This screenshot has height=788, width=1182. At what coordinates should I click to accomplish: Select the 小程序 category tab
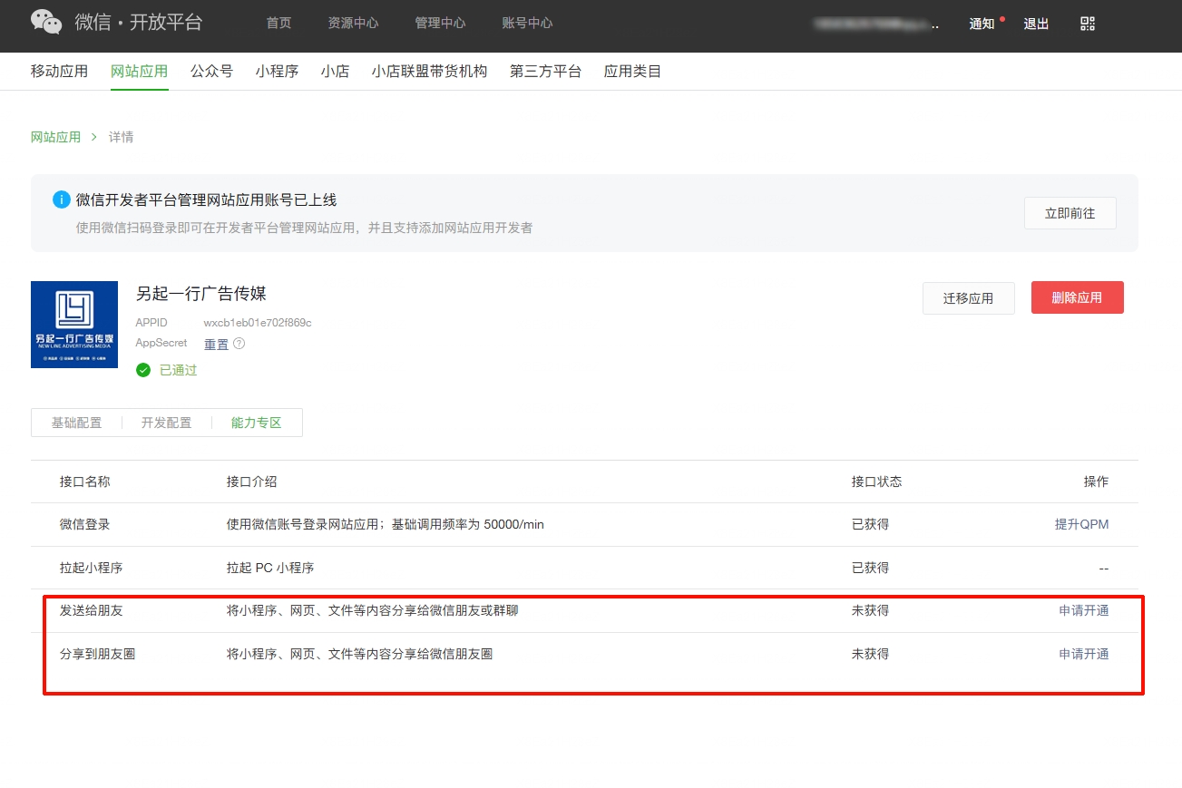click(277, 71)
